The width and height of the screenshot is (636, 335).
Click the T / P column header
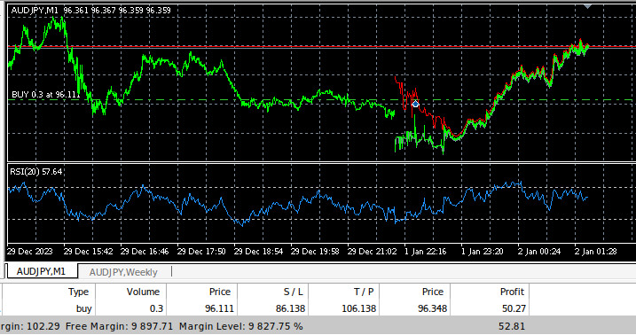[364, 292]
